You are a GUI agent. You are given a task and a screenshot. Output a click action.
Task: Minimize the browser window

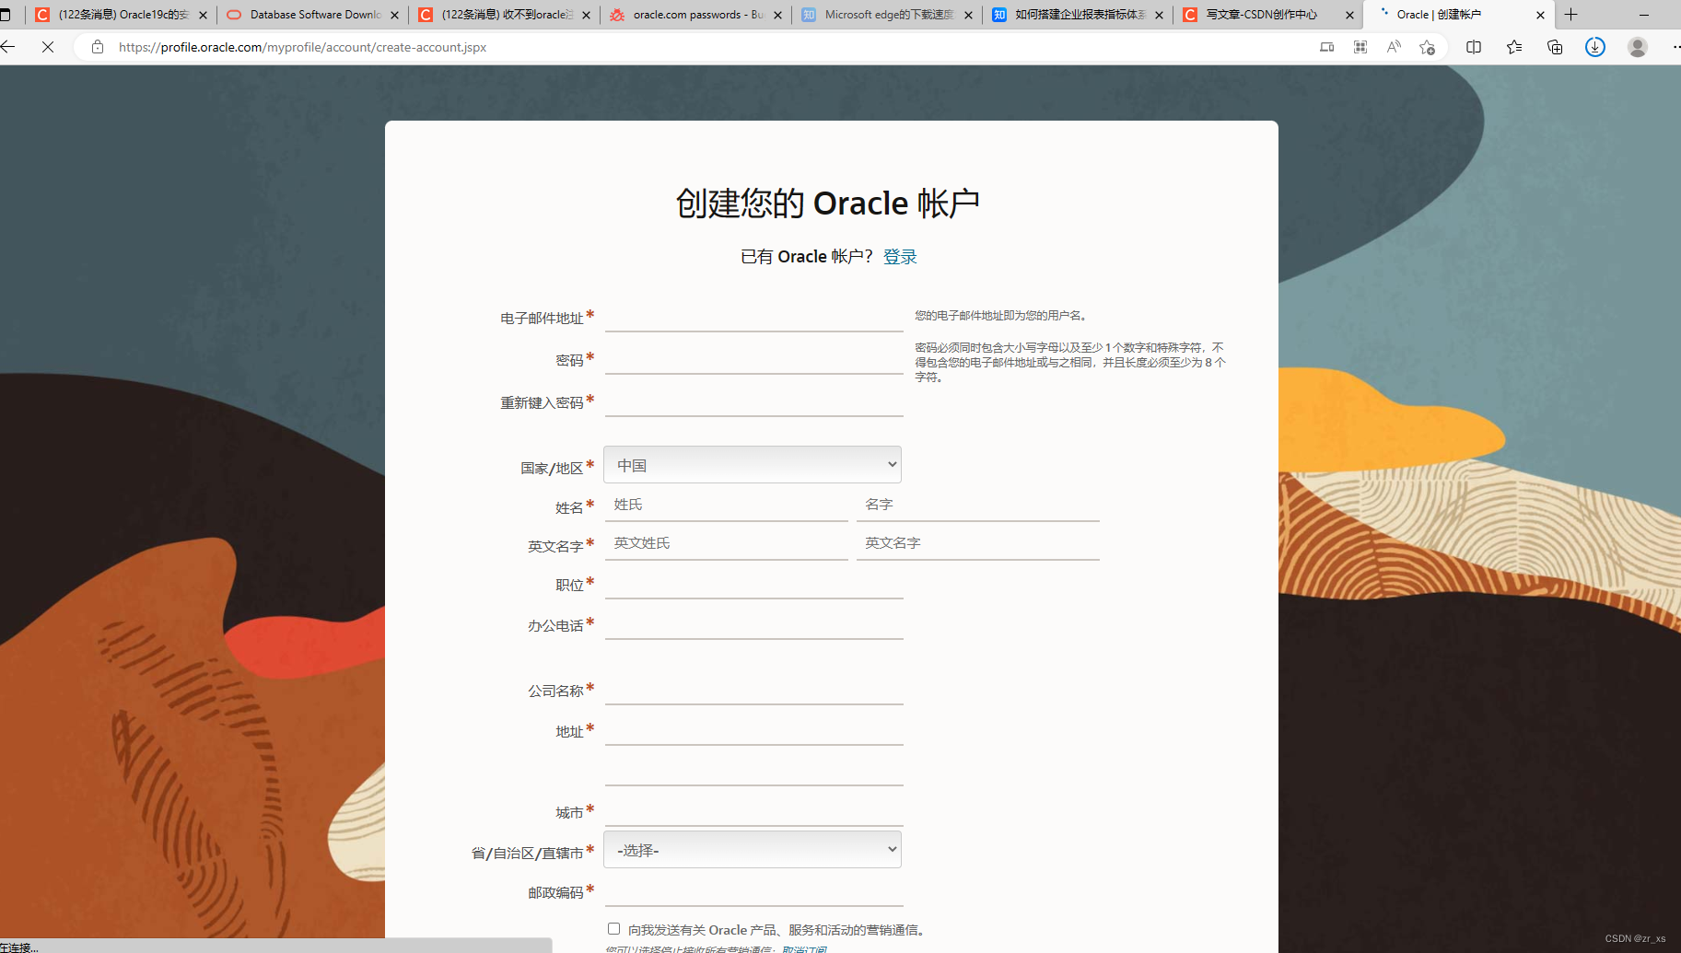point(1644,15)
